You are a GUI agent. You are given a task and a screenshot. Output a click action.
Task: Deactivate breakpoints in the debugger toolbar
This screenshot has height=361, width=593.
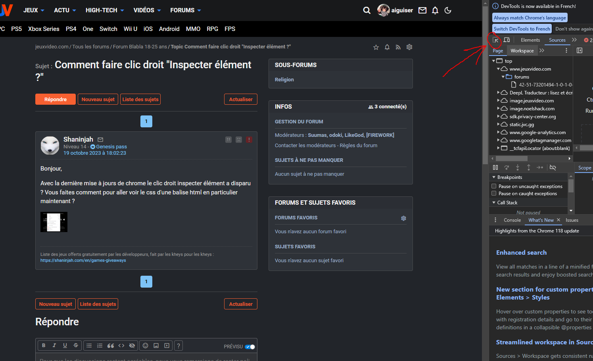click(553, 167)
